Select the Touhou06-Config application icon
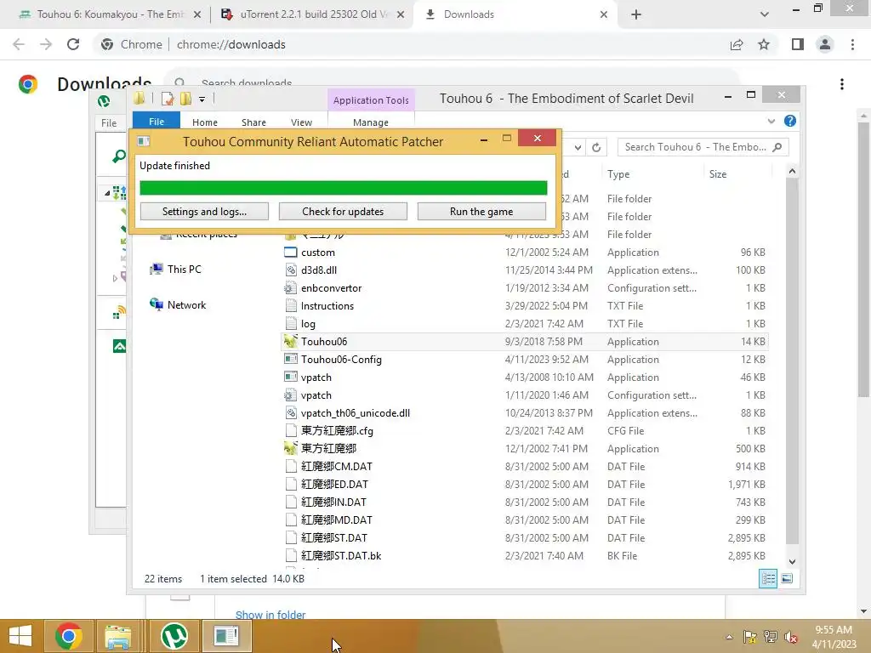This screenshot has width=871, height=653. tap(291, 360)
